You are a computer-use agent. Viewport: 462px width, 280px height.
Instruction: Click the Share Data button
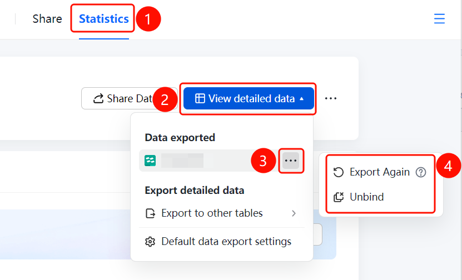pos(129,98)
